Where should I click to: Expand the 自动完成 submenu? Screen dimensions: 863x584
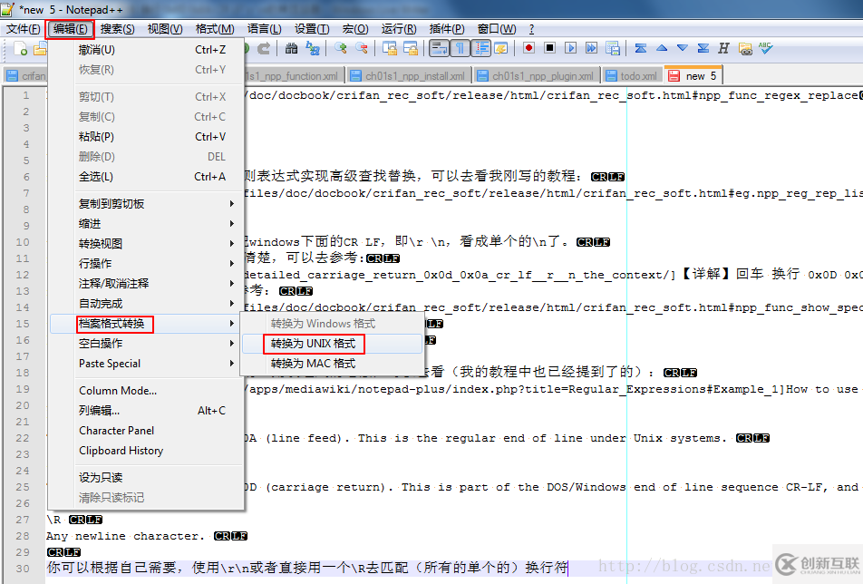click(147, 303)
